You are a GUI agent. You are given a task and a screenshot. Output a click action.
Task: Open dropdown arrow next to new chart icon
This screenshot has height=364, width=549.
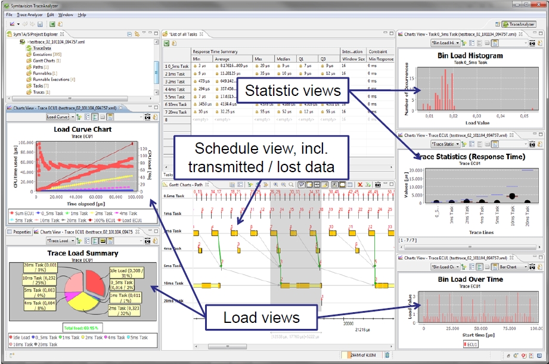coord(18,24)
